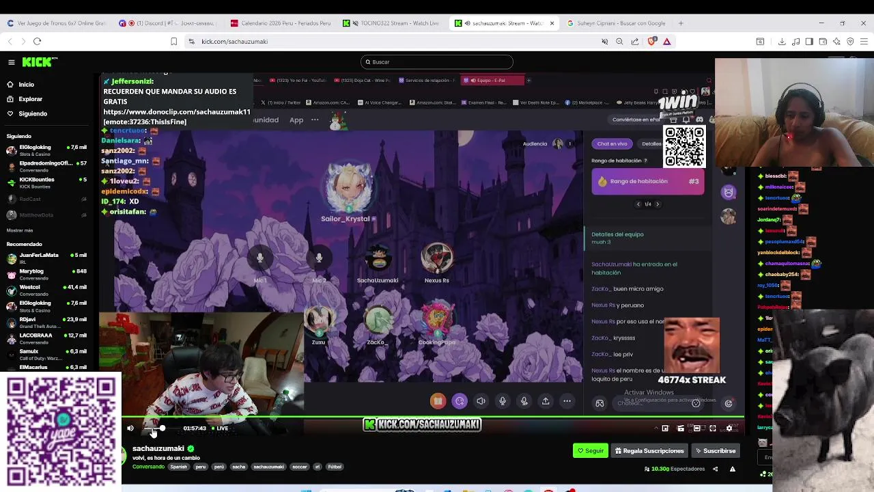
Task: Switch to Suheyn Cipriani Google tab
Action: (618, 23)
